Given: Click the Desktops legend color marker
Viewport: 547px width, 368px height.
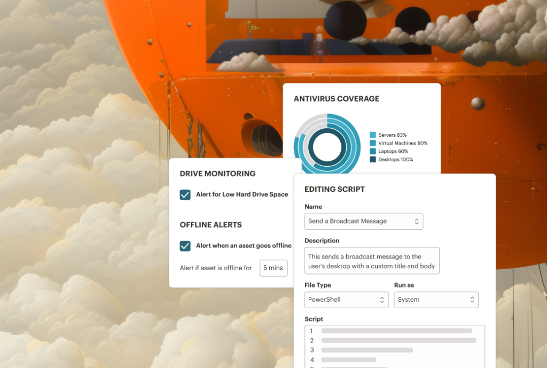Looking at the screenshot, I should point(372,159).
